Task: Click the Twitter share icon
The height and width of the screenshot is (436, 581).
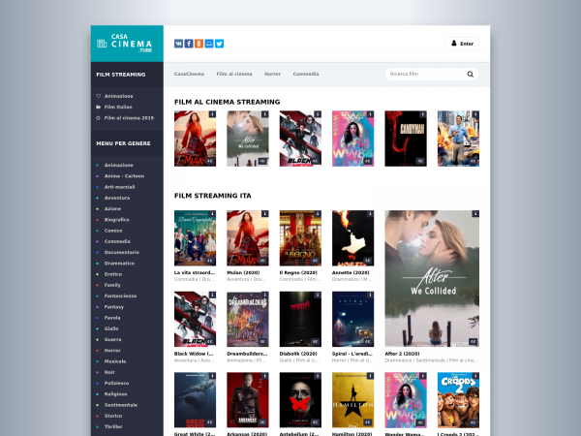Action: tap(220, 44)
